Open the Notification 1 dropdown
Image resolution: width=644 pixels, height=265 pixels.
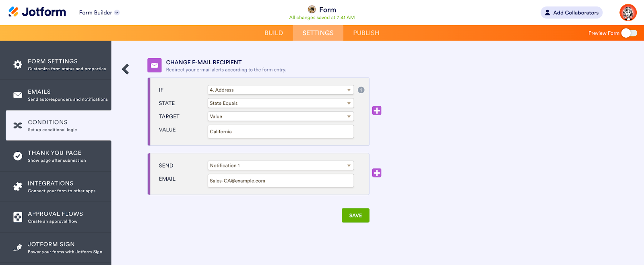(281, 165)
